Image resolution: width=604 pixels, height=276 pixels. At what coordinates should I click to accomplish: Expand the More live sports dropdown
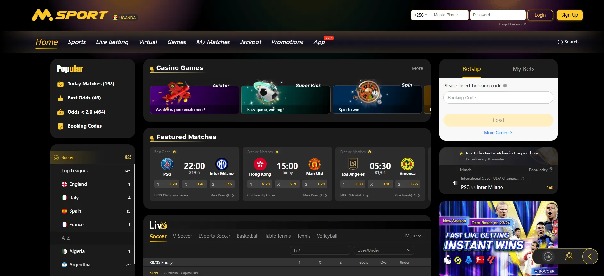coord(413,236)
